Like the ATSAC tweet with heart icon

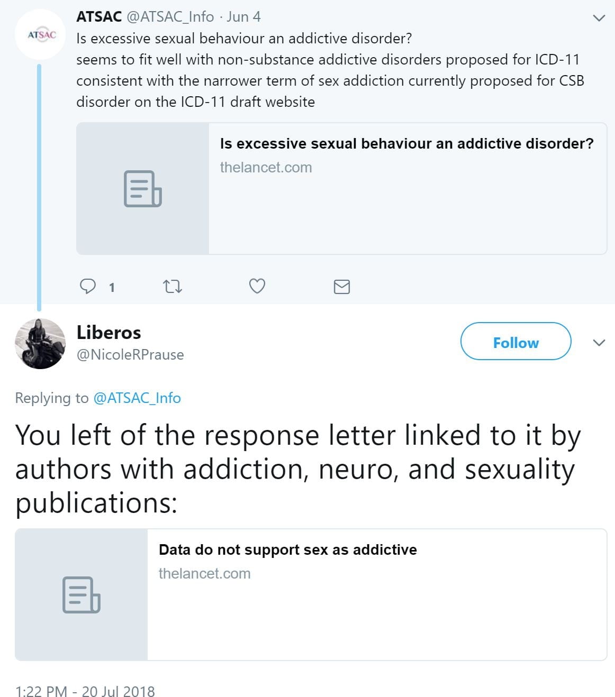coord(257,286)
